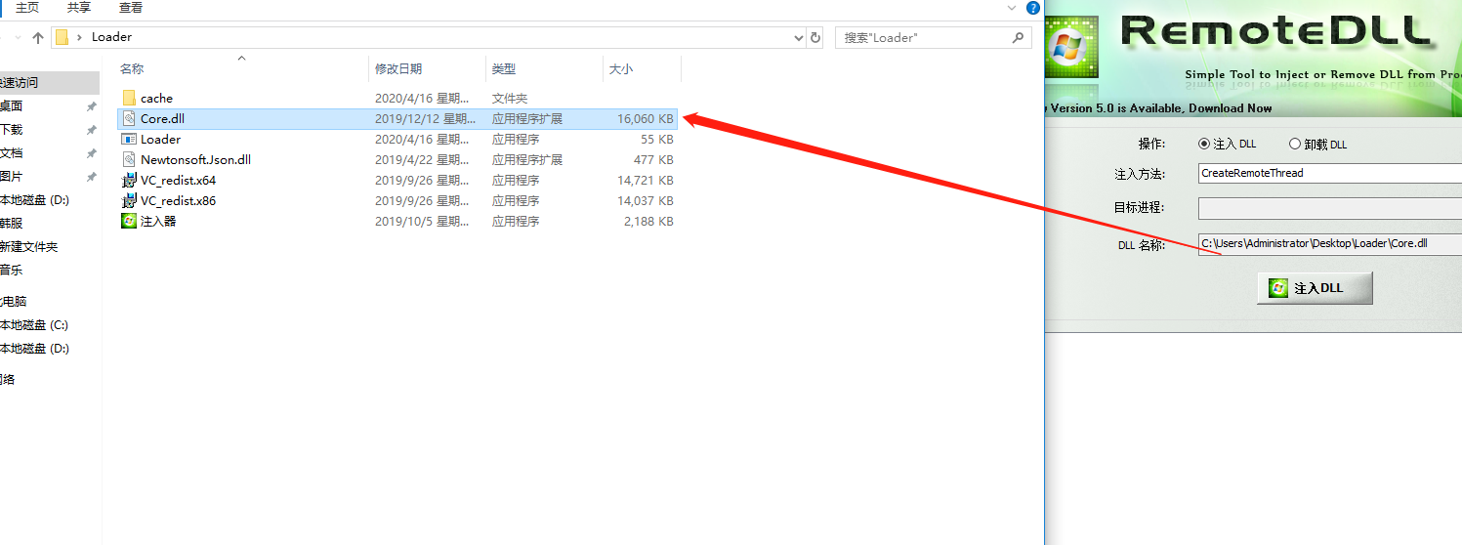Click the Loader breadcrumb in address bar

click(111, 37)
